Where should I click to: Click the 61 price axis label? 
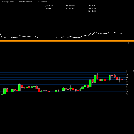127,79
